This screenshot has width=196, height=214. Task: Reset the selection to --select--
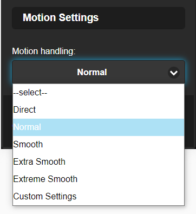coord(99,93)
